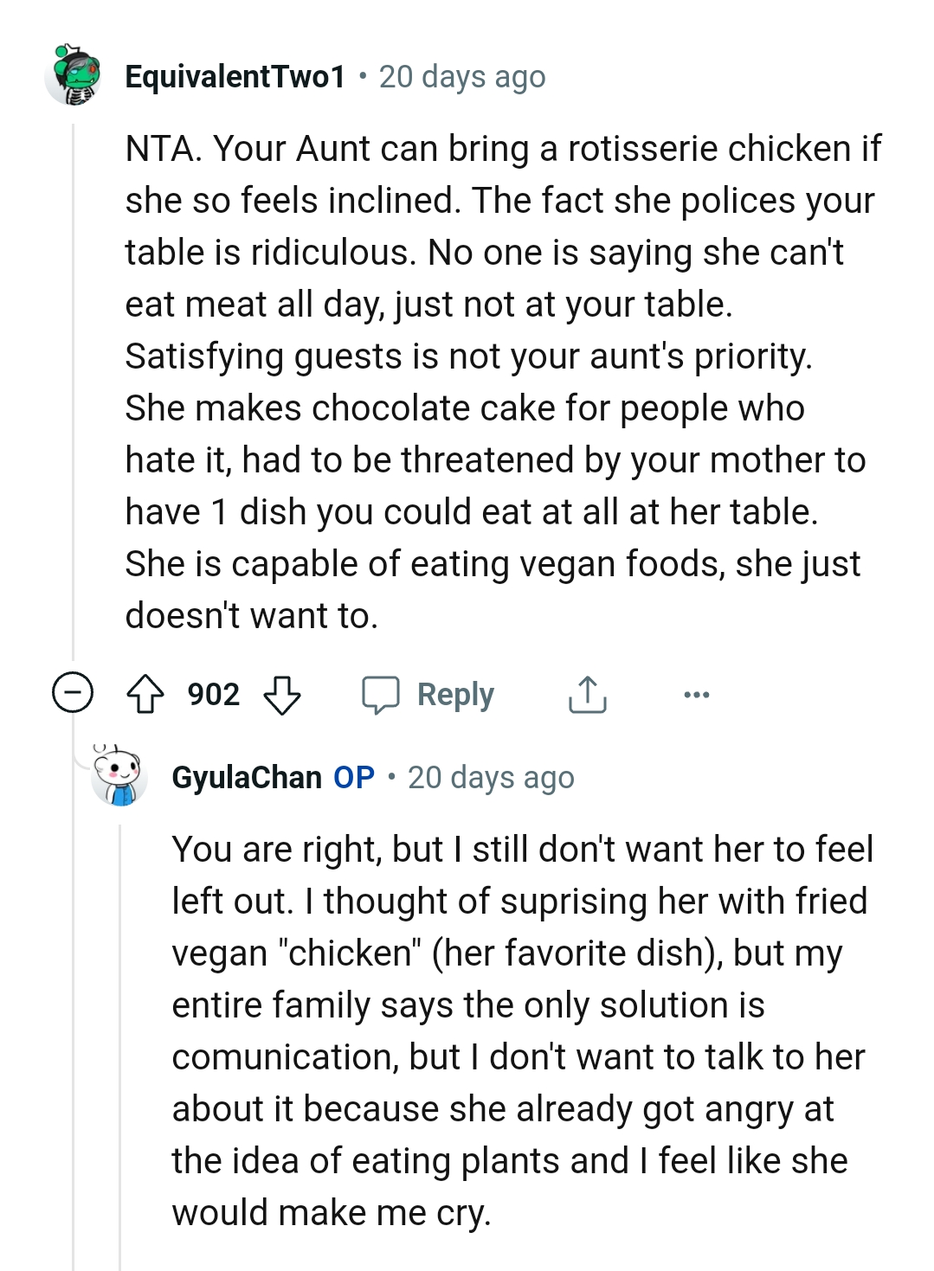Click the 20 days ago timestamp on the top comment

[461, 76]
